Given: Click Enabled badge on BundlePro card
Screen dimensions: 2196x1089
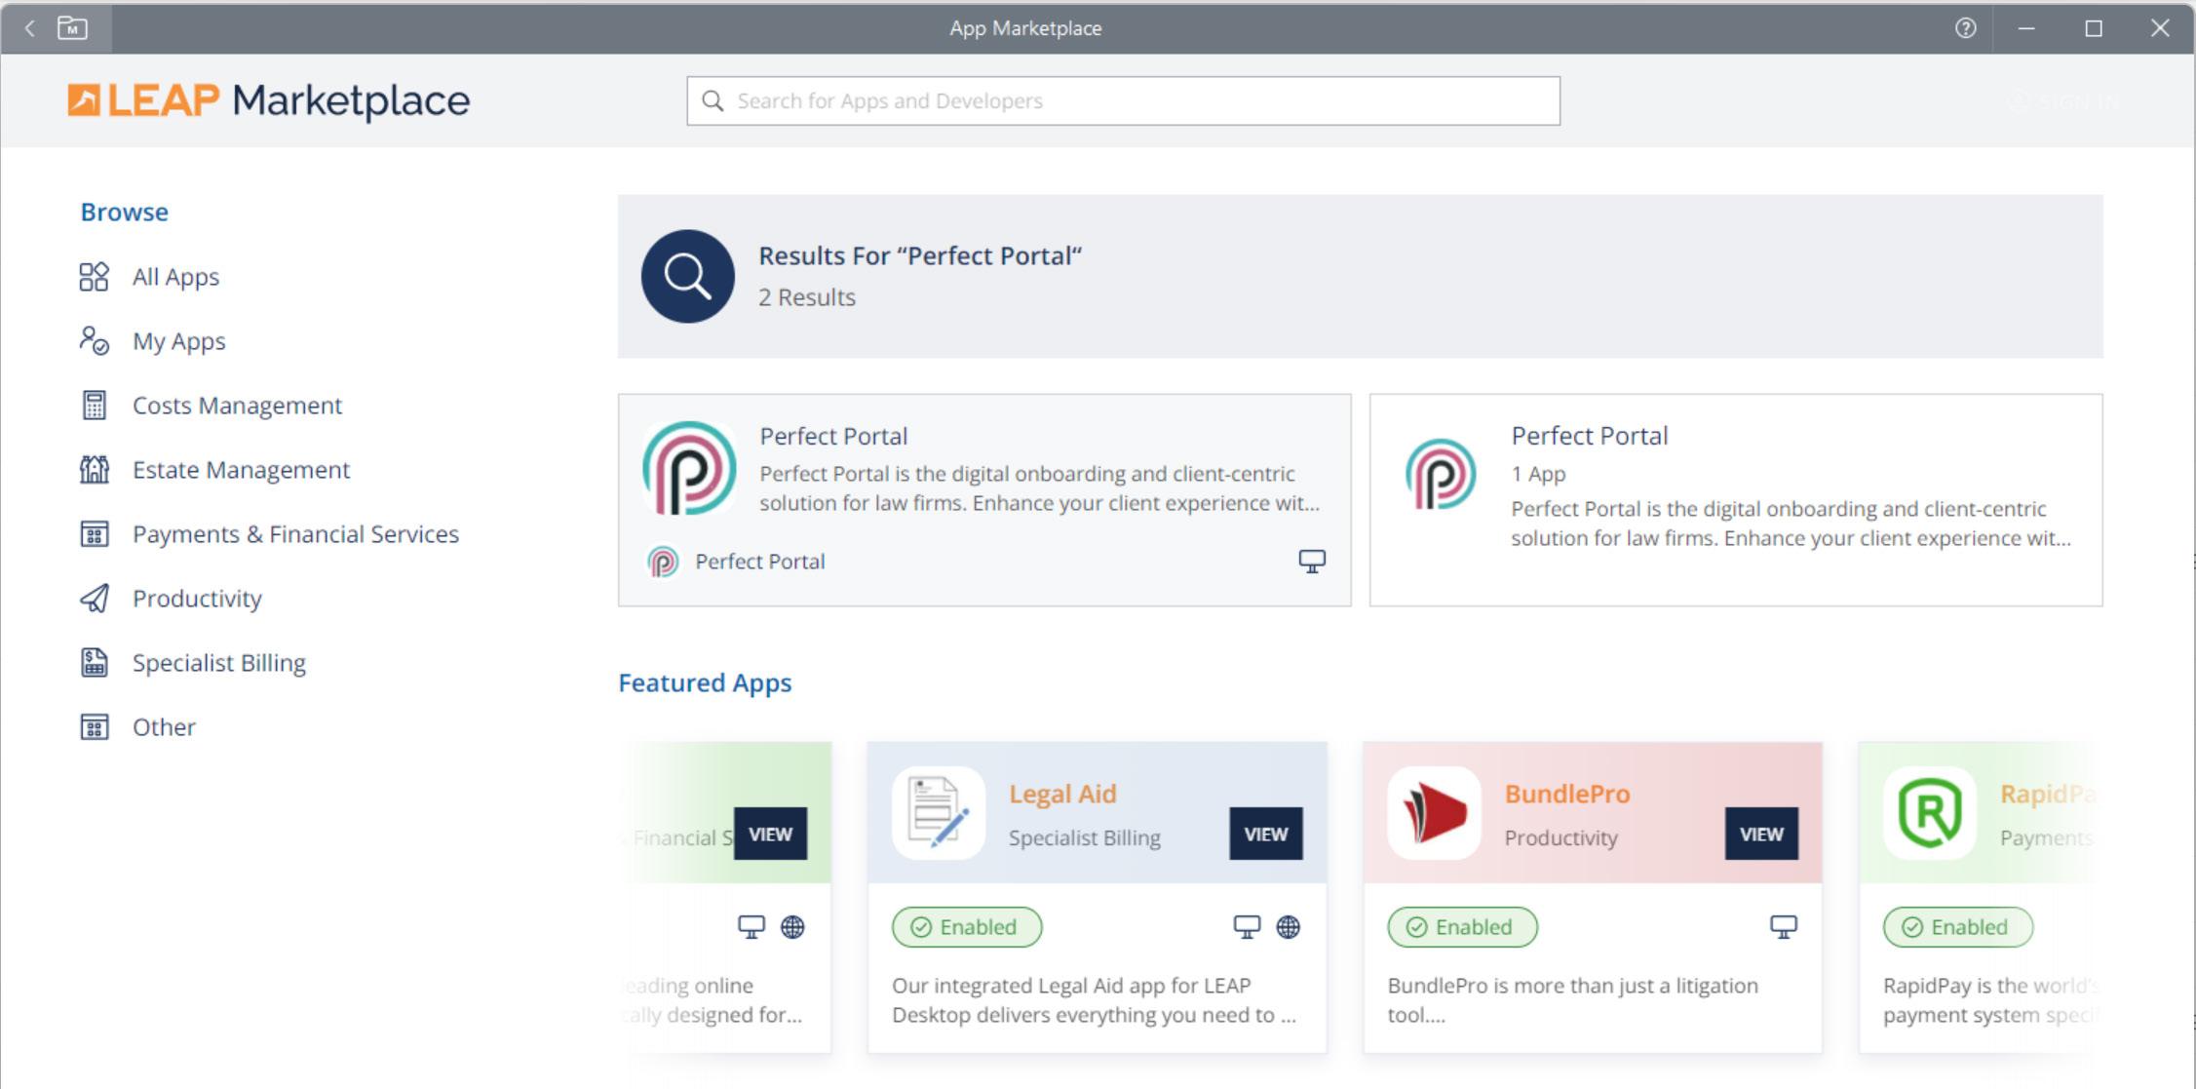Looking at the screenshot, I should pyautogui.click(x=1463, y=927).
